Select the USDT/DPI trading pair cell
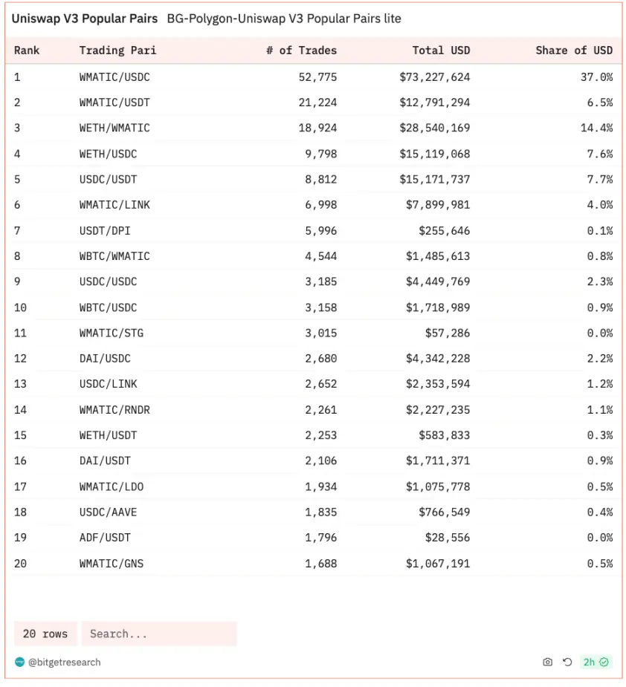626x687 pixels. click(x=109, y=230)
